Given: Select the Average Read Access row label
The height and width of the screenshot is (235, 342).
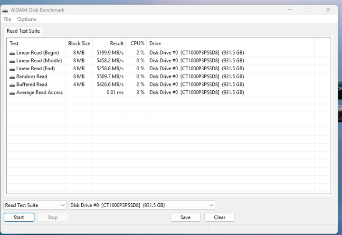Looking at the screenshot, I should pos(39,93).
